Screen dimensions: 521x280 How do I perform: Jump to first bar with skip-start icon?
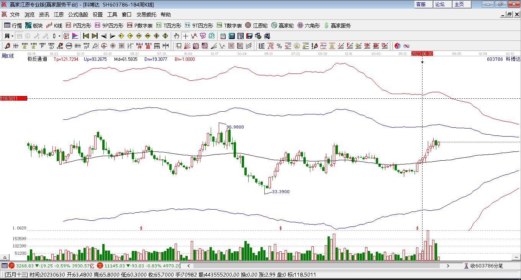pyautogui.click(x=86, y=36)
